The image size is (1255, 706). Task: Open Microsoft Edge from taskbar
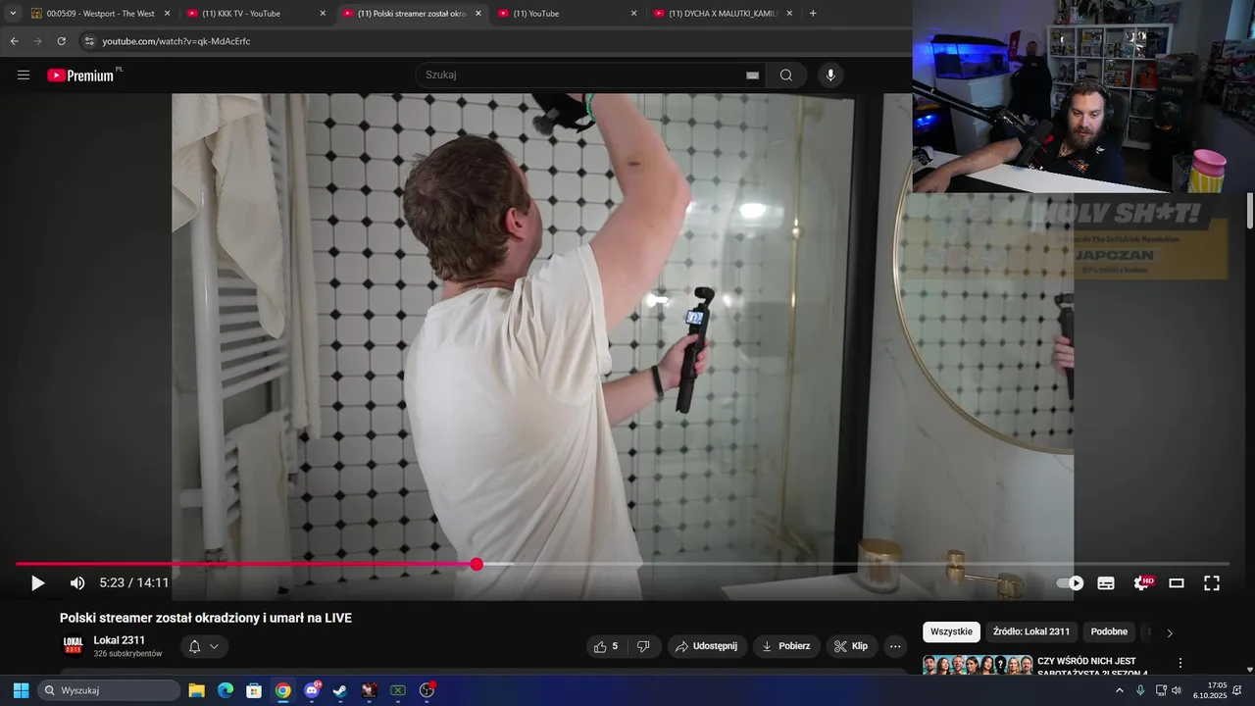coord(225,690)
